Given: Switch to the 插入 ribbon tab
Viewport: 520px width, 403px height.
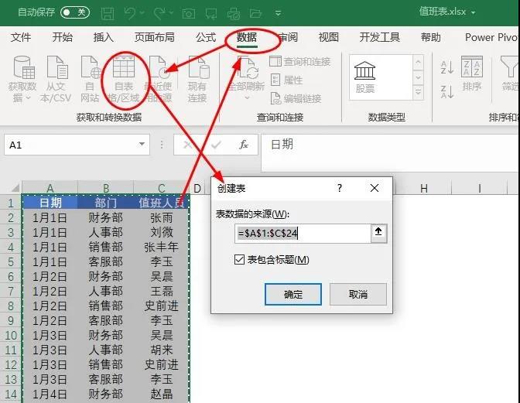Looking at the screenshot, I should 104,37.
